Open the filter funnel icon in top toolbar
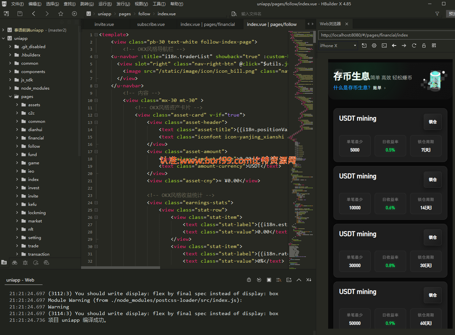The height and width of the screenshot is (335, 455). click(437, 14)
